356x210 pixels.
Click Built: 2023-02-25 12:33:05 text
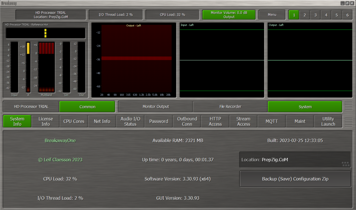pyautogui.click(x=295, y=140)
